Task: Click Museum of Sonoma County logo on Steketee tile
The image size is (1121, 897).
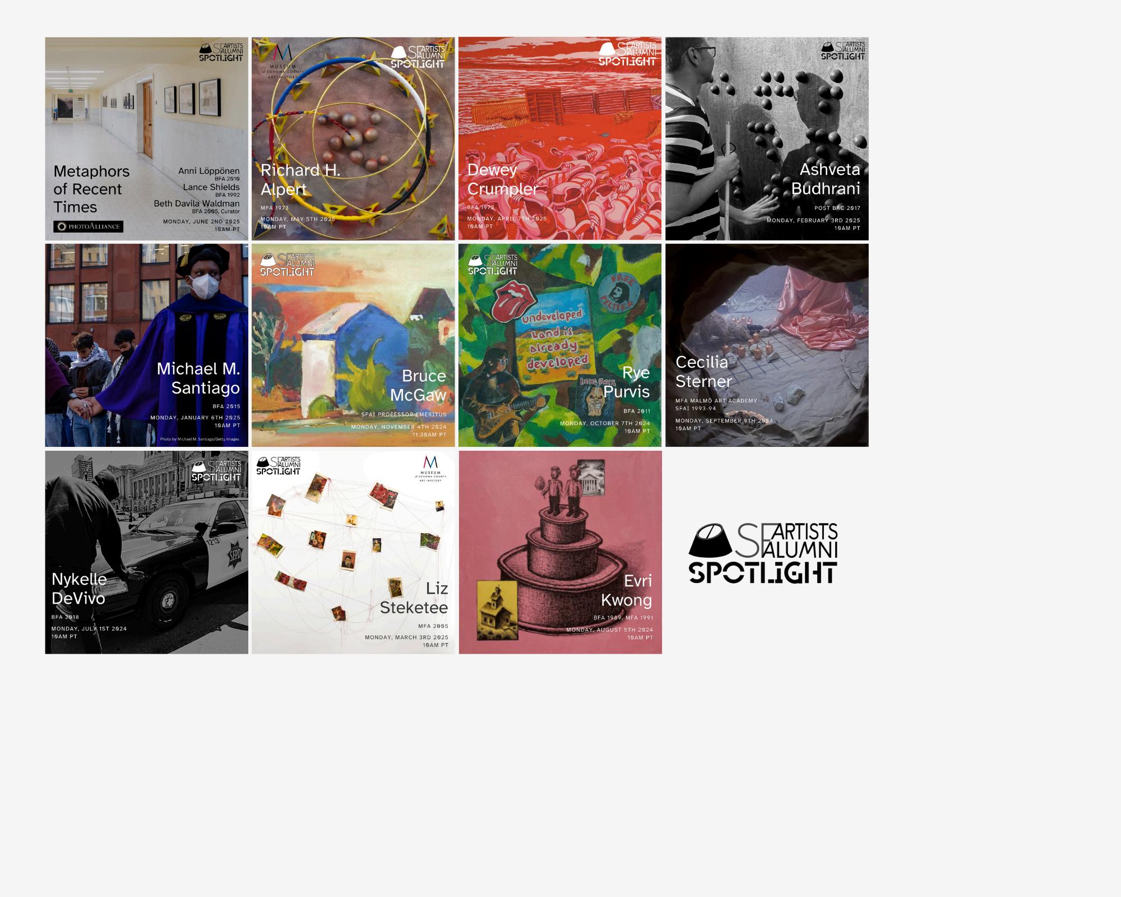Action: (430, 469)
